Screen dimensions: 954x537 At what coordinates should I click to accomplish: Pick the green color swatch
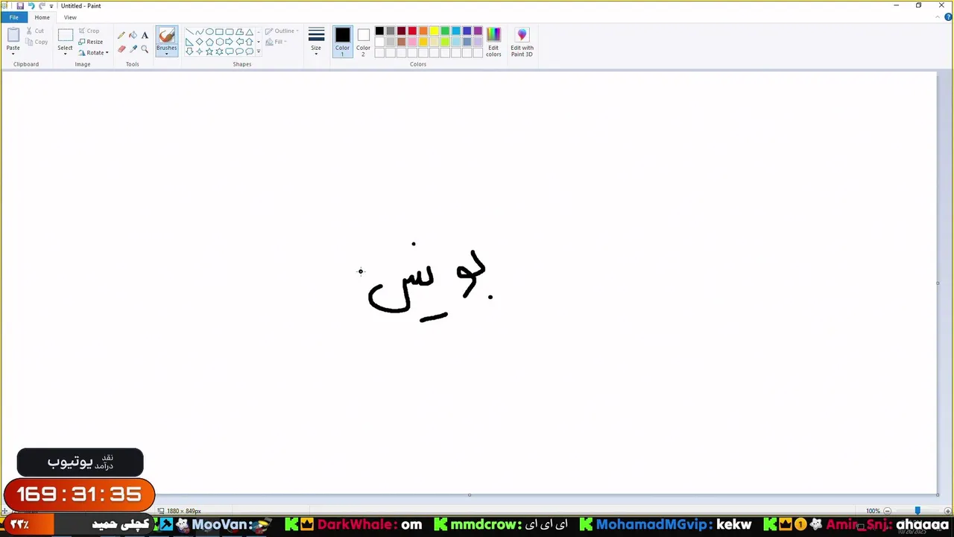click(x=445, y=31)
